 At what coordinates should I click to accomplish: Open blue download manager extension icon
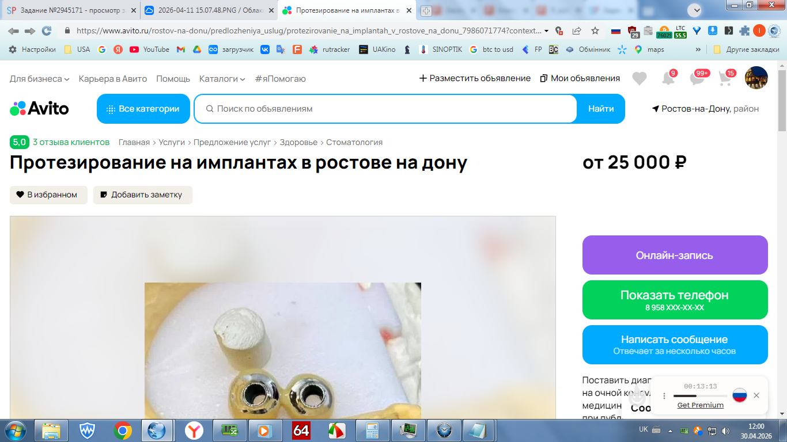click(713, 31)
